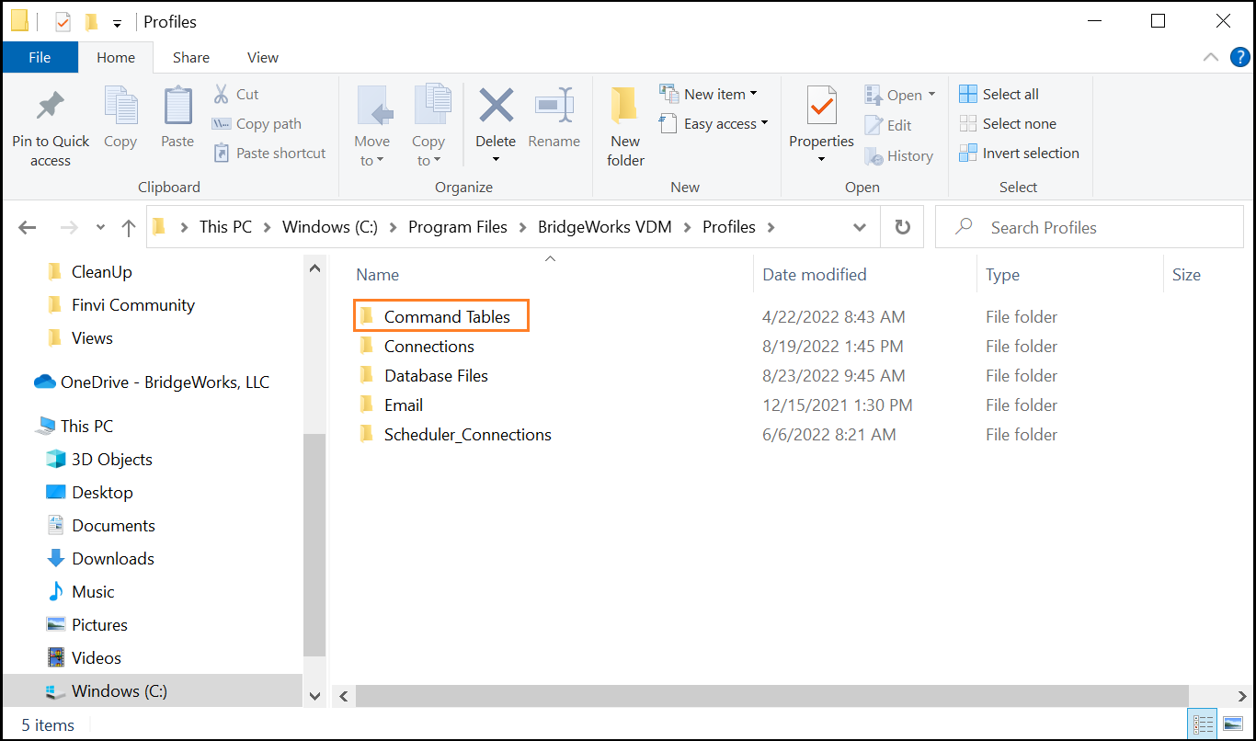1256x741 pixels.
Task: Create a New folder
Action: point(625,127)
